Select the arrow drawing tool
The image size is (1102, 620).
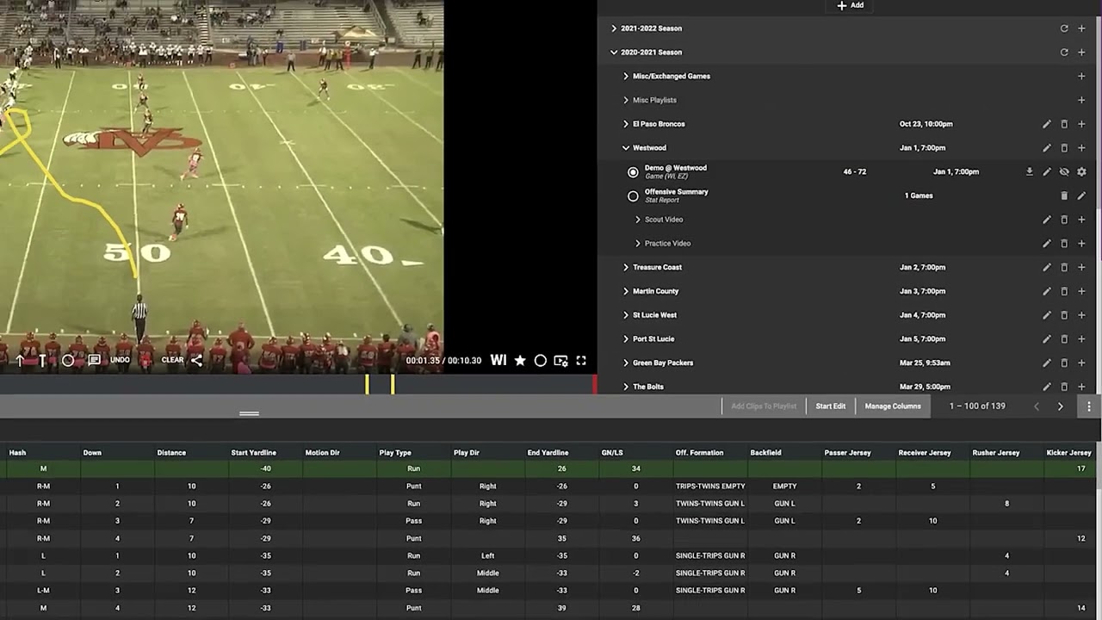click(20, 361)
